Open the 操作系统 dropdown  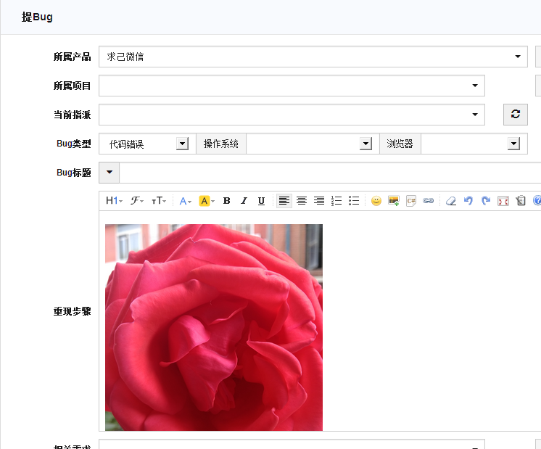313,144
